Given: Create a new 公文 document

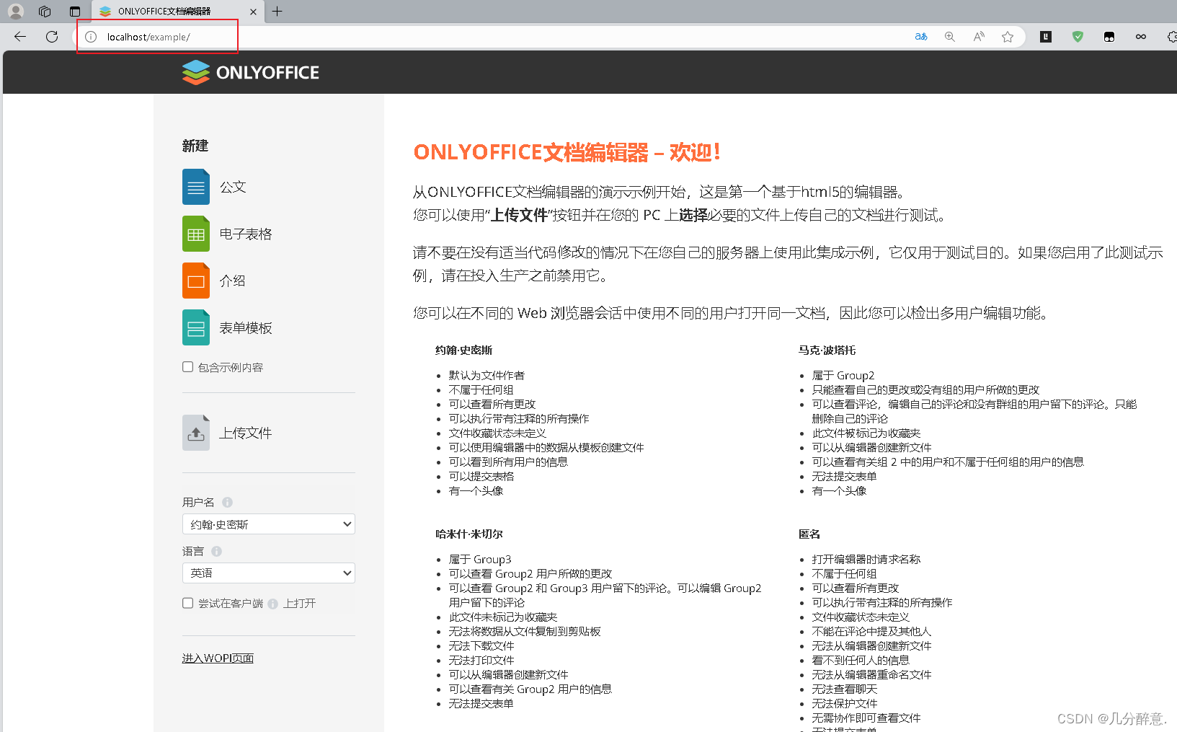Looking at the screenshot, I should tap(196, 187).
